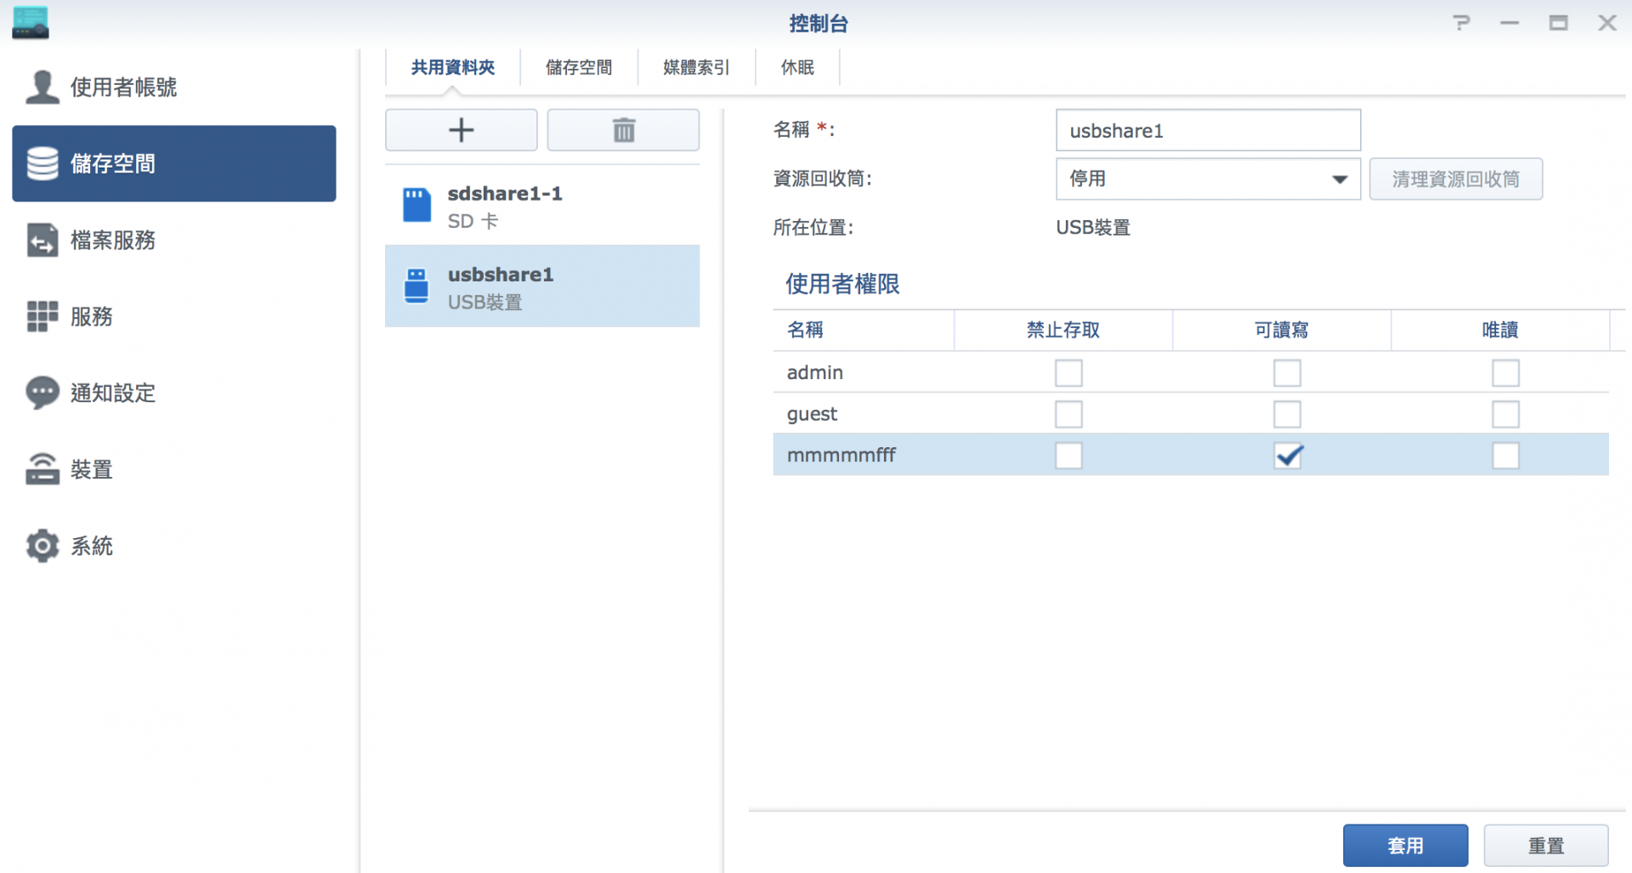Click the 名稱 name input field

pyautogui.click(x=1207, y=131)
